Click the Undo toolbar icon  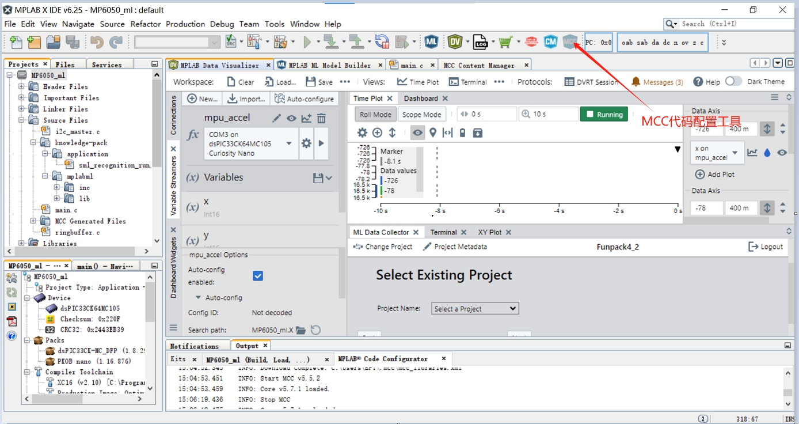click(x=96, y=41)
